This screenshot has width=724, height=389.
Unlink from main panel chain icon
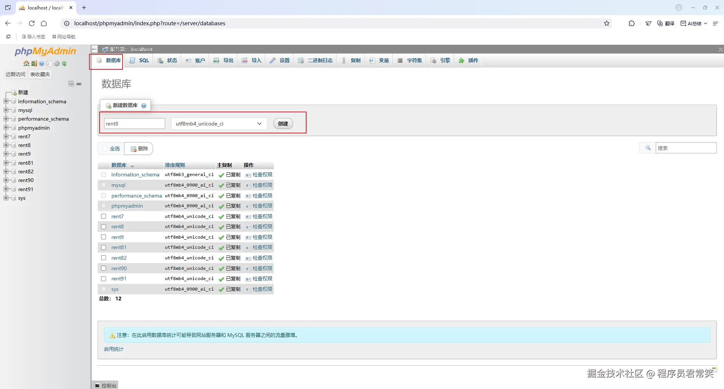(x=79, y=84)
